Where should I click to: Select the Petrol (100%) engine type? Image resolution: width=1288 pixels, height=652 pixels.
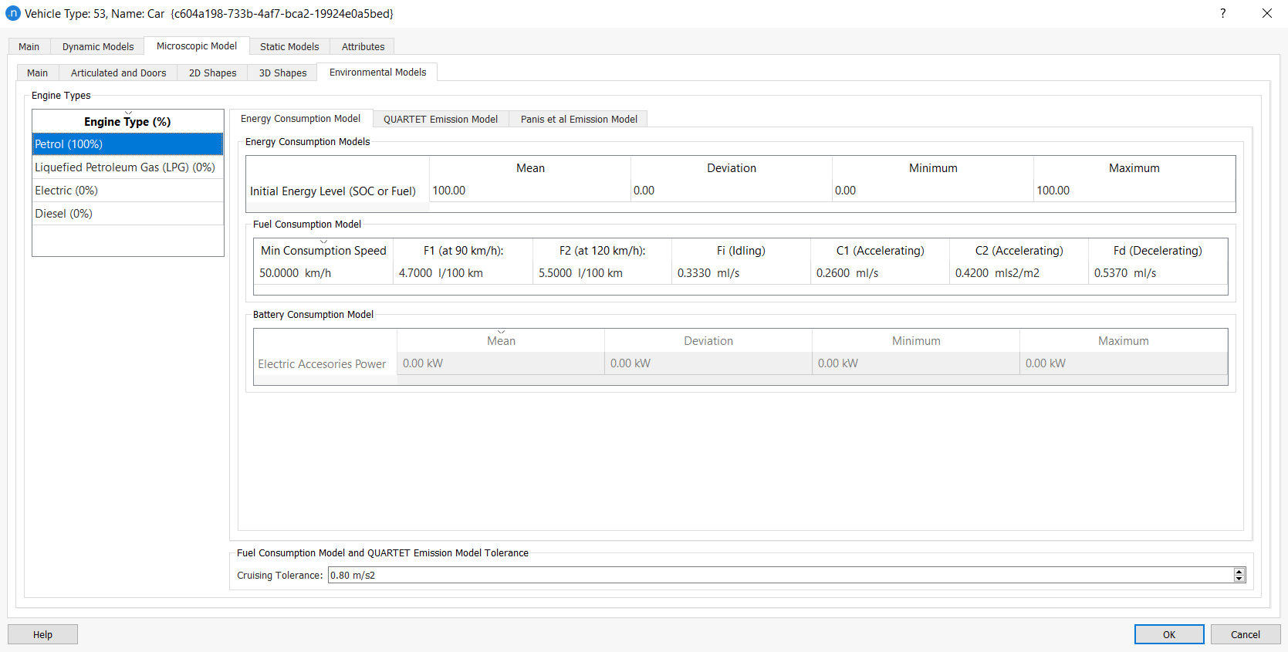pos(127,144)
